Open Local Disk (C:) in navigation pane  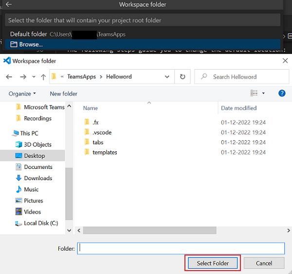(x=36, y=223)
